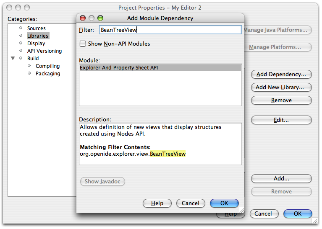Click the Filter text field
The width and height of the screenshot is (322, 229).
coord(170,30)
